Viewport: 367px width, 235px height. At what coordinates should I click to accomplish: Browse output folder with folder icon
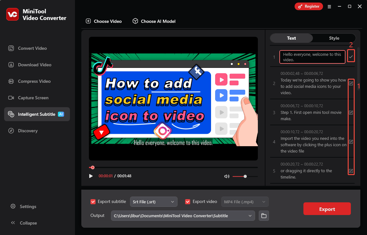click(x=264, y=216)
